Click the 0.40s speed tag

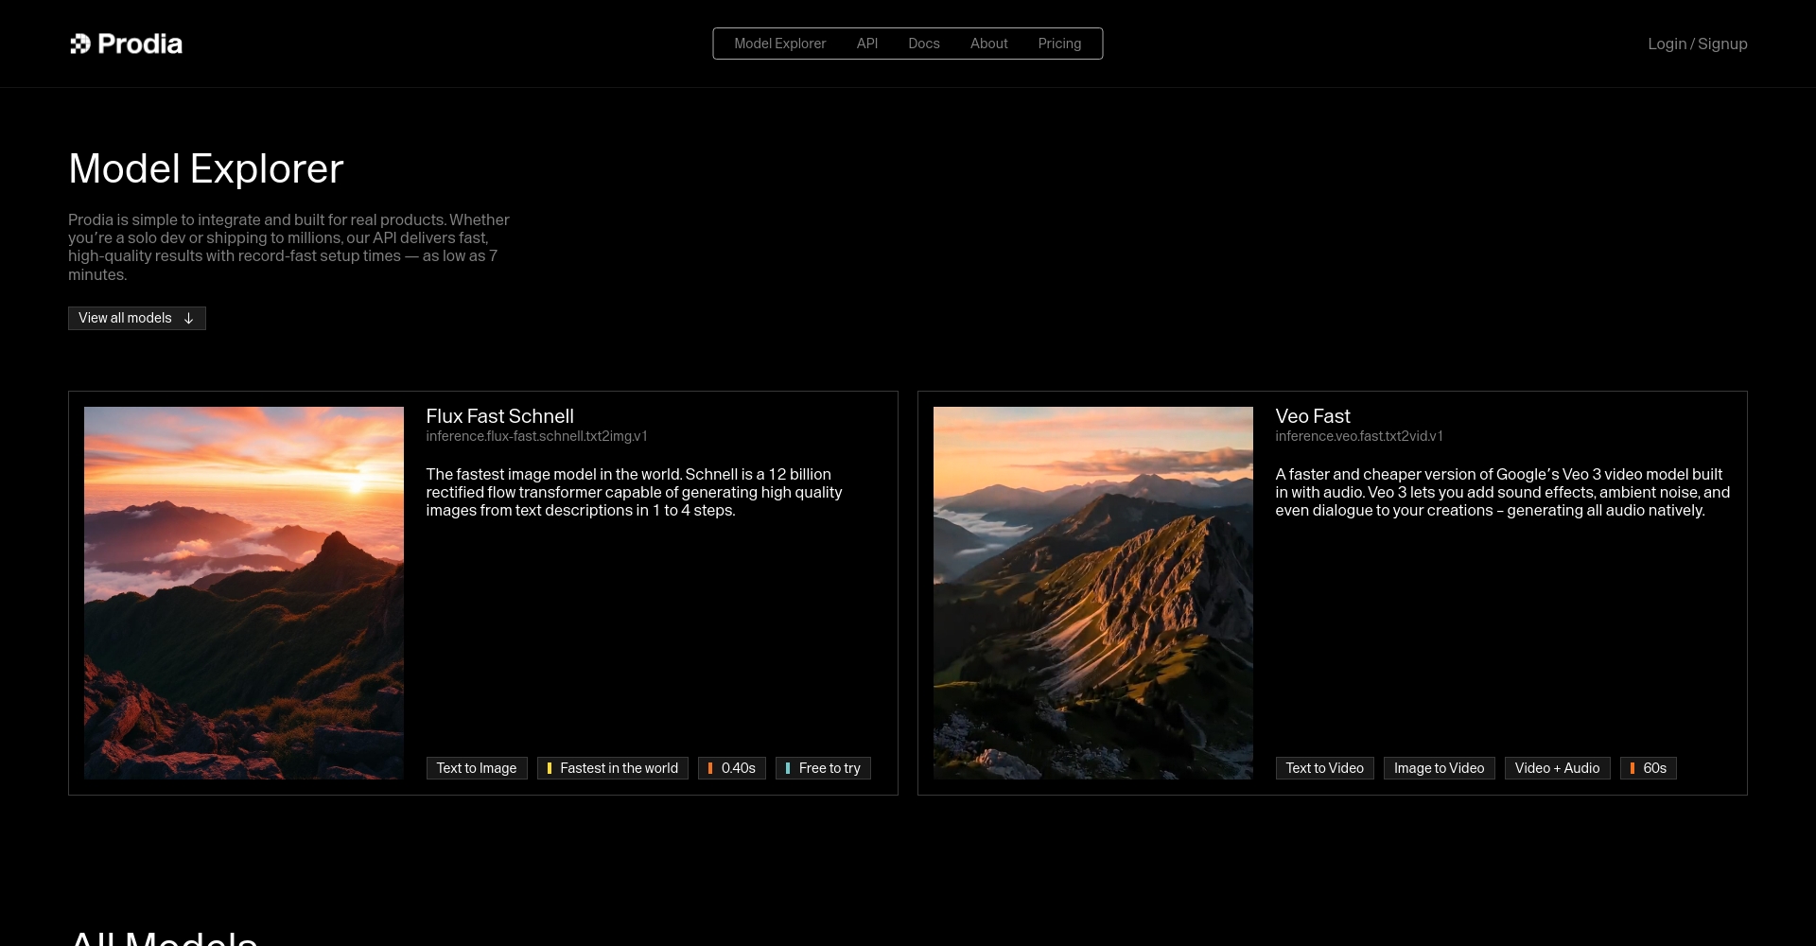(x=732, y=768)
